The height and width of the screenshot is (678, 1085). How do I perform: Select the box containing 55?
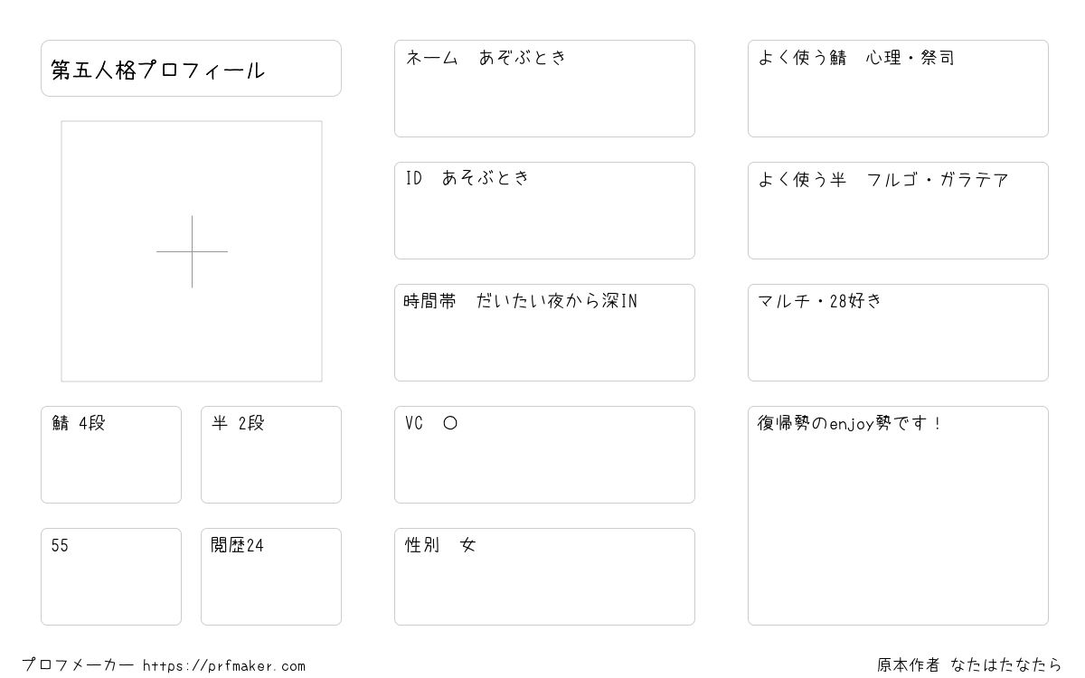point(111,577)
